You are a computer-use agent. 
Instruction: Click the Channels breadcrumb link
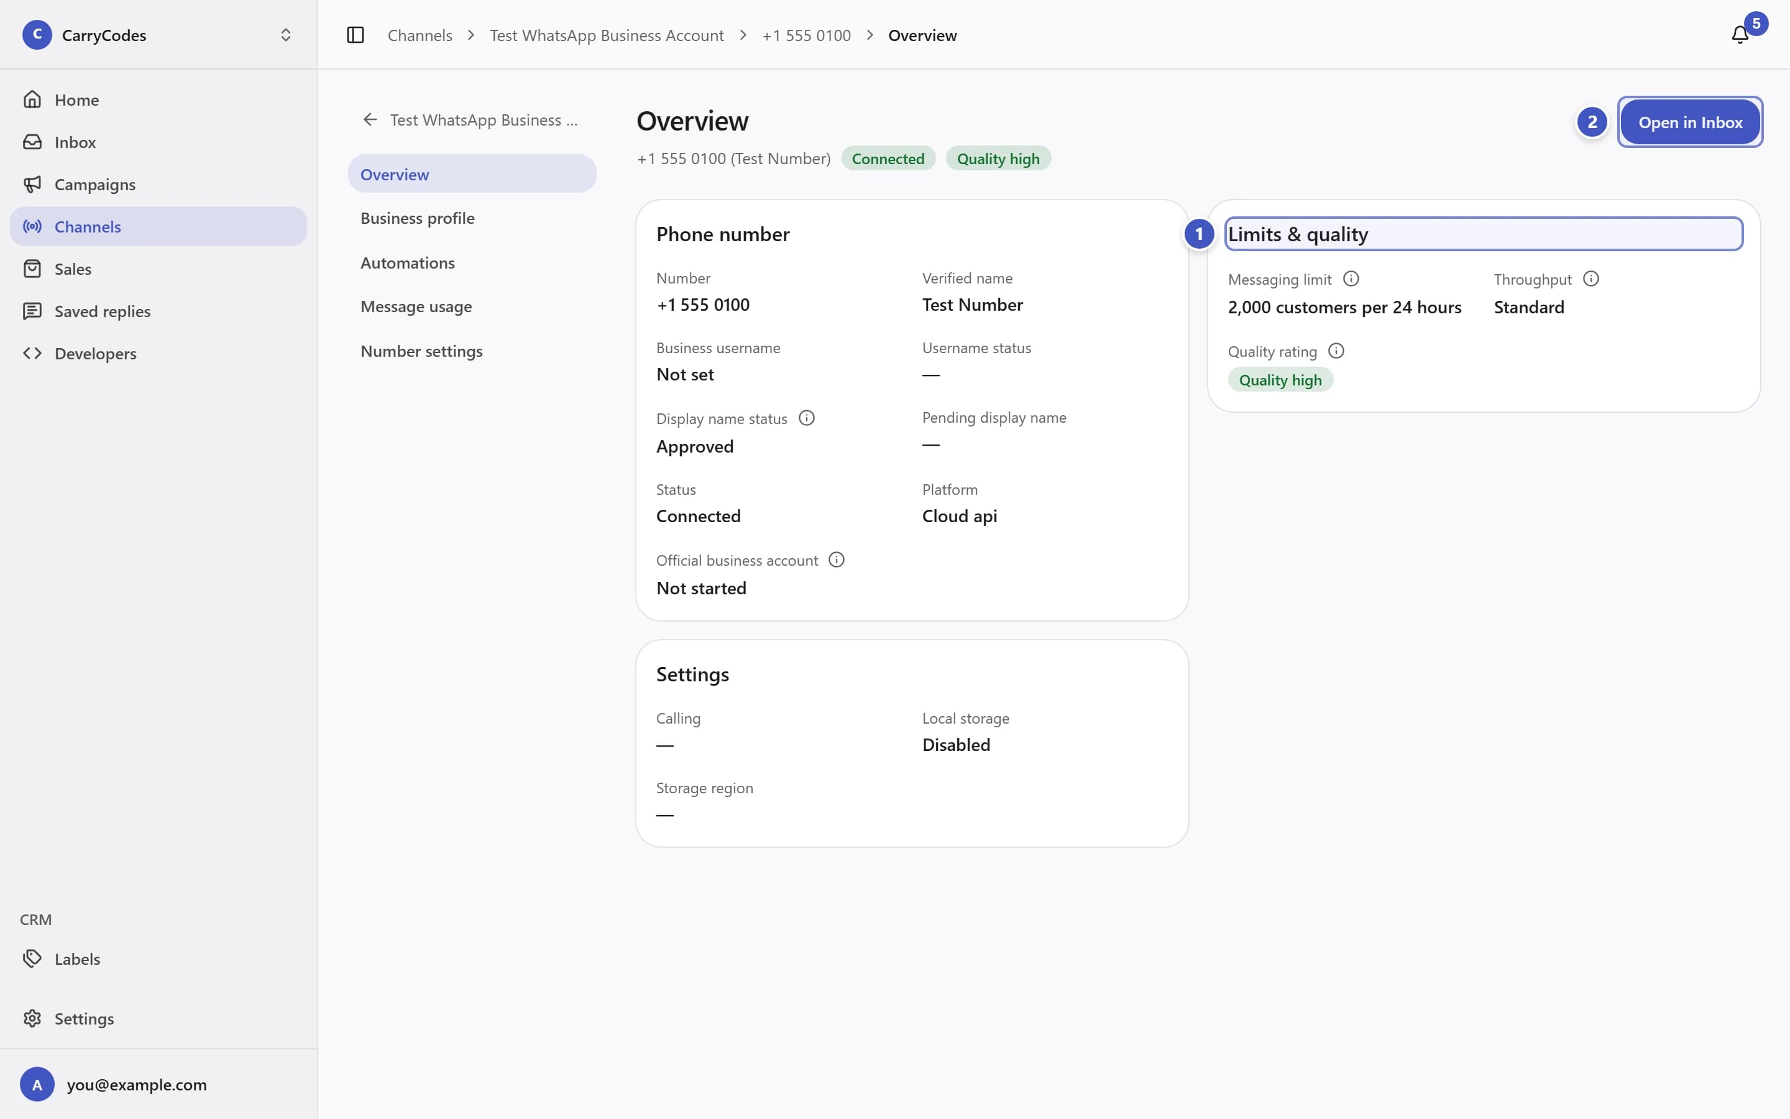(x=420, y=35)
